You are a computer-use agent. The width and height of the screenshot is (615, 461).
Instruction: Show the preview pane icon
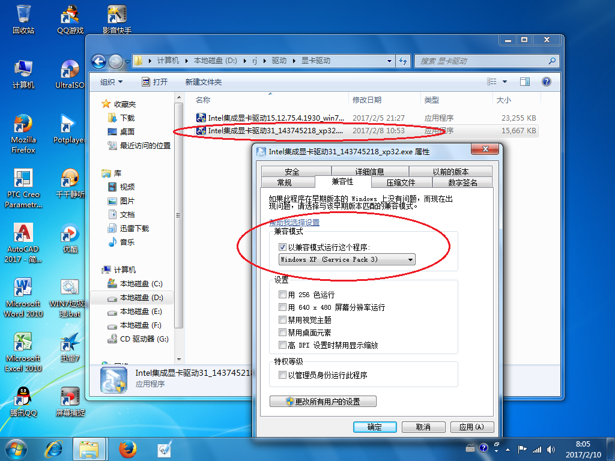click(x=525, y=82)
